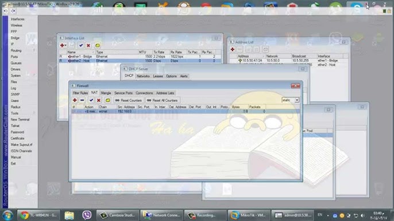This screenshot has width=394, height=221.
Task: Open the static filter dropdown in Firewall
Action: pos(297,100)
